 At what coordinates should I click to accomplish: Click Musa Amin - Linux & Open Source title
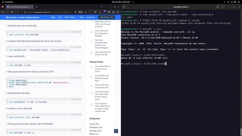coord(23,17)
